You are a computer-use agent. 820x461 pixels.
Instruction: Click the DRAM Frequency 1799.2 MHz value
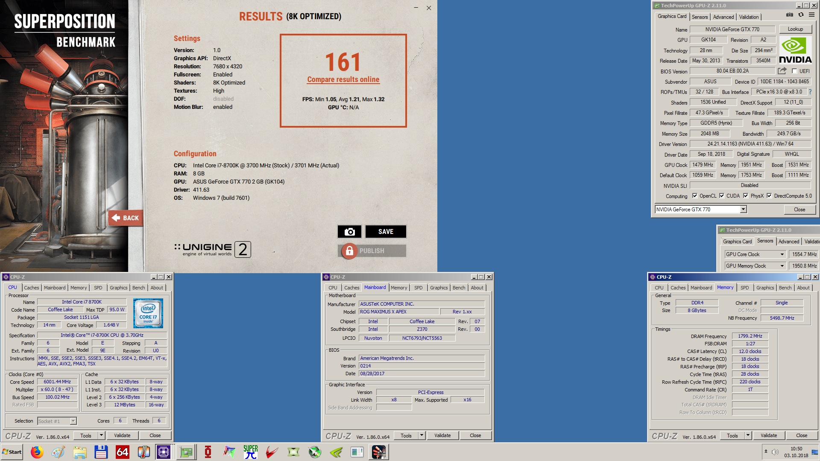click(x=750, y=336)
